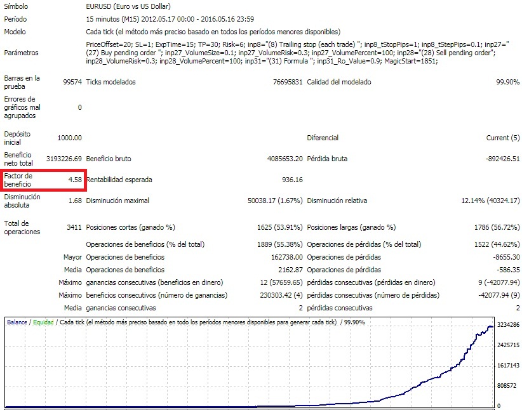Click the "Posiciones largas (ganado %)" label

[351, 227]
